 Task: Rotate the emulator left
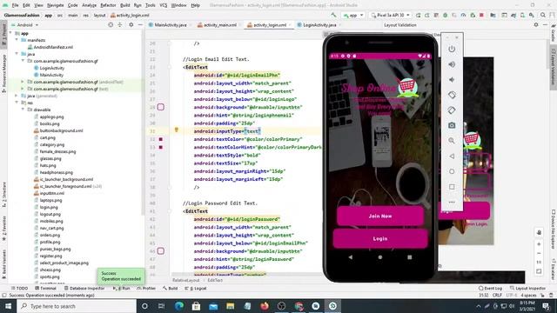pos(452,95)
